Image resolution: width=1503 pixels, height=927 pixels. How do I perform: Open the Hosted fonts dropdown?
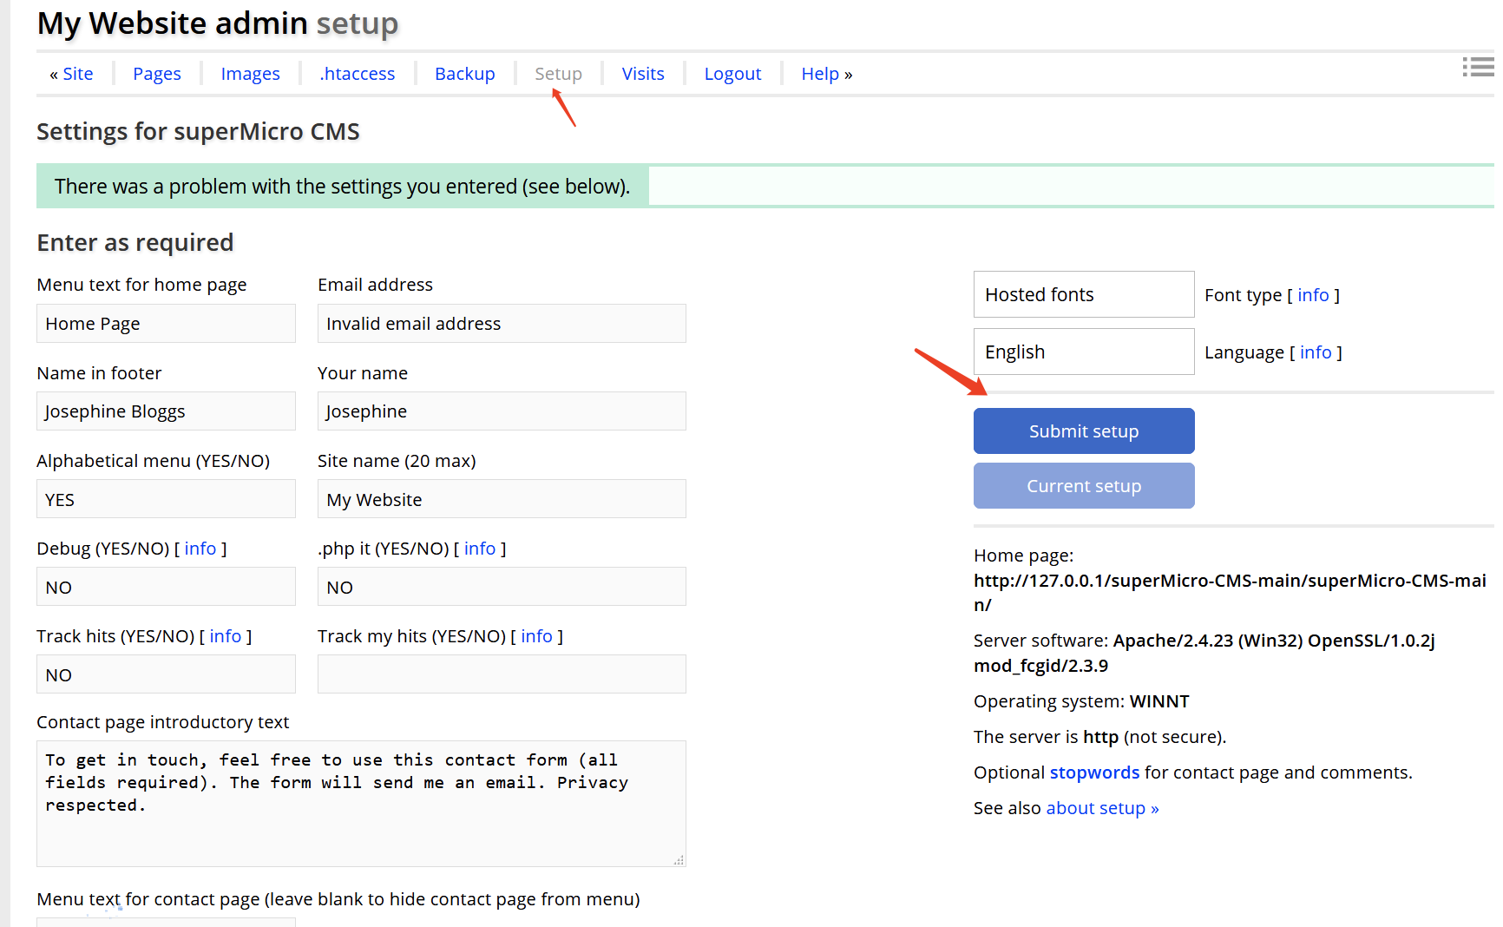(x=1084, y=294)
